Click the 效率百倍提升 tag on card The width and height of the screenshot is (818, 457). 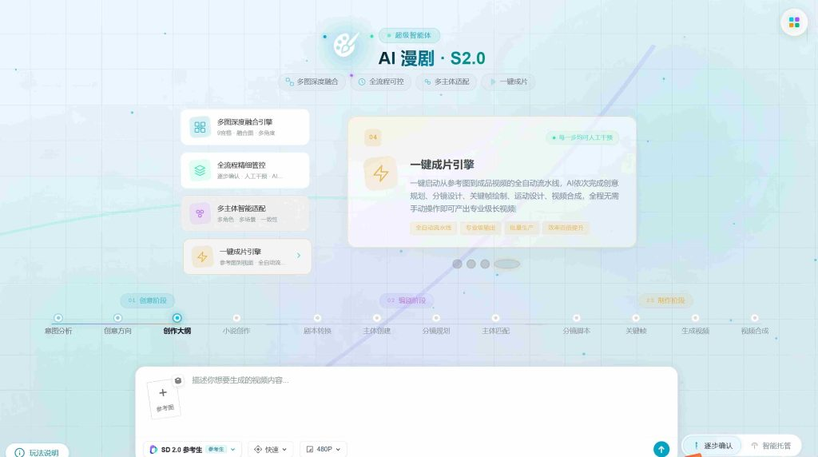[x=566, y=228]
